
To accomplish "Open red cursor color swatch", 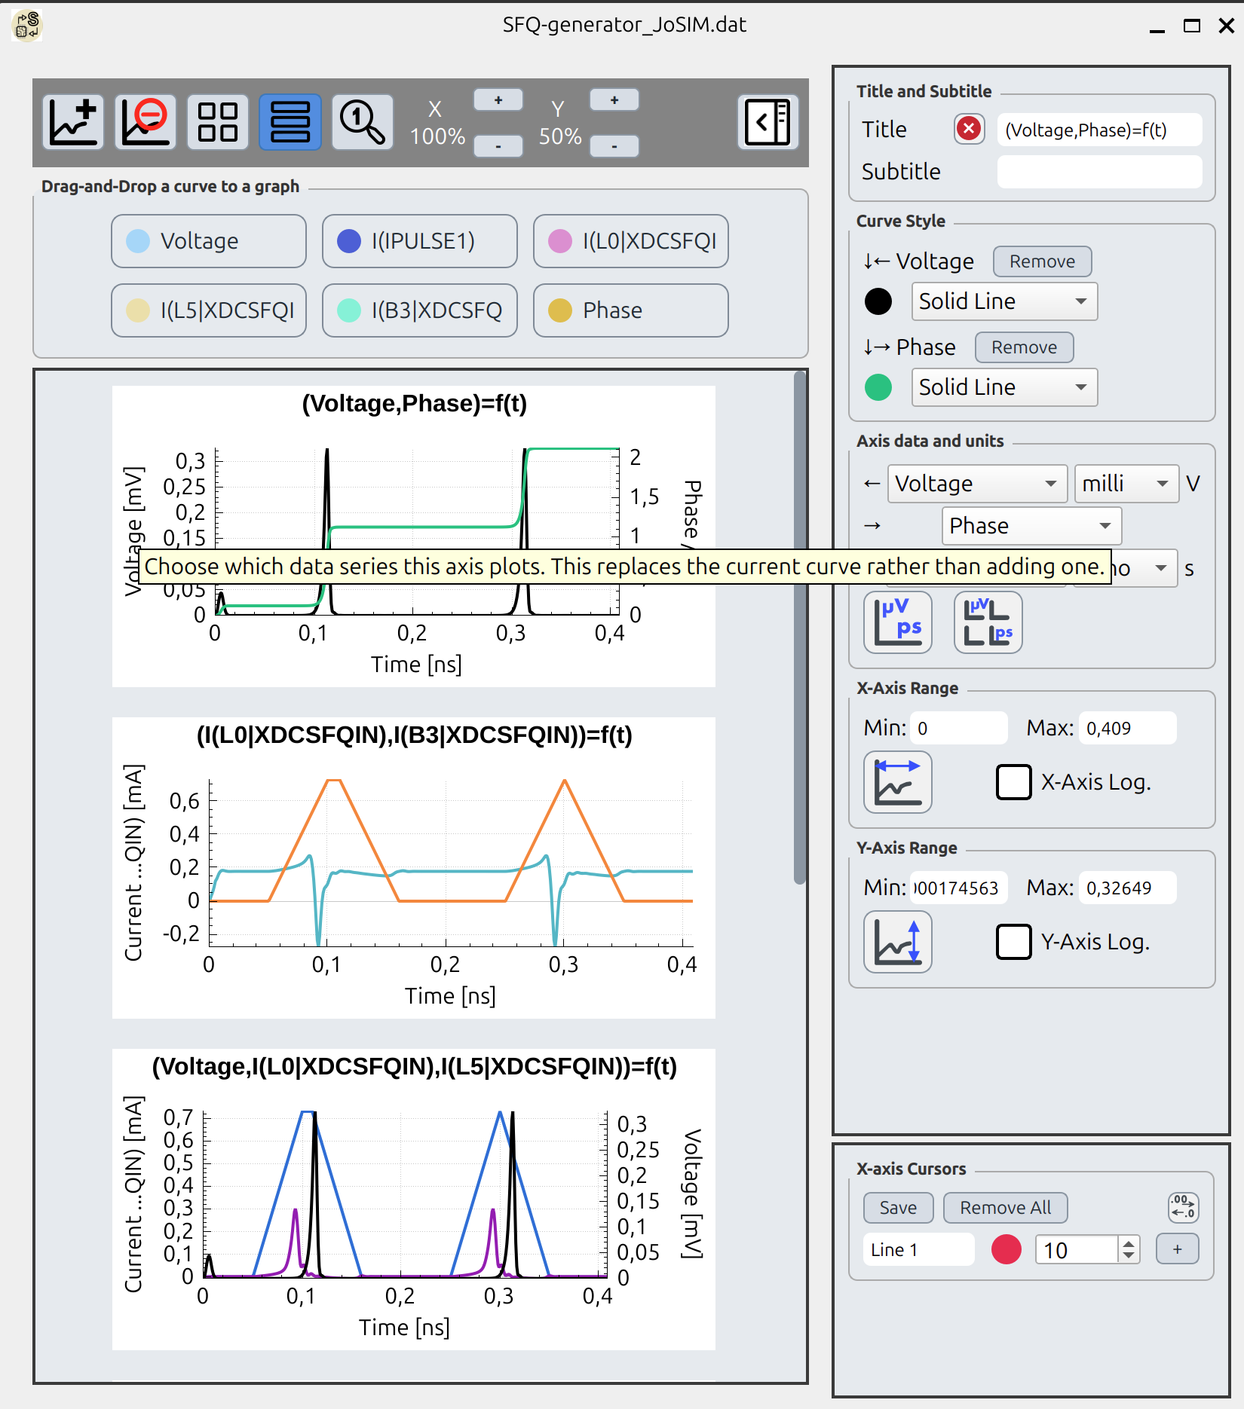I will click(x=1007, y=1250).
